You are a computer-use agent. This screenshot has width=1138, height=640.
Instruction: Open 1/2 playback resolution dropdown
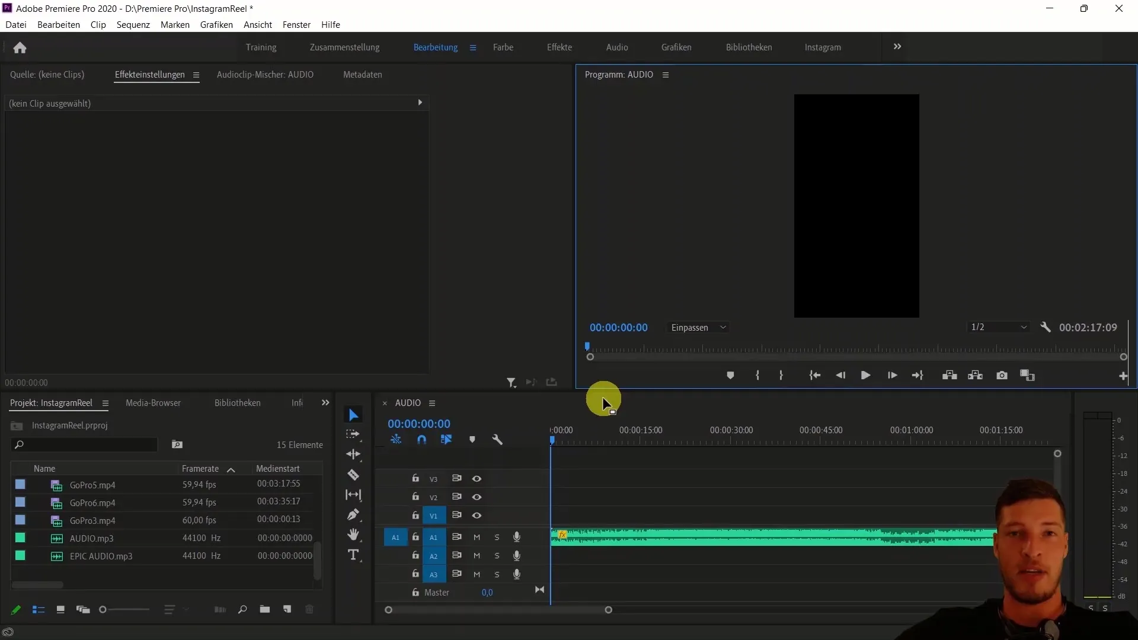point(999,327)
